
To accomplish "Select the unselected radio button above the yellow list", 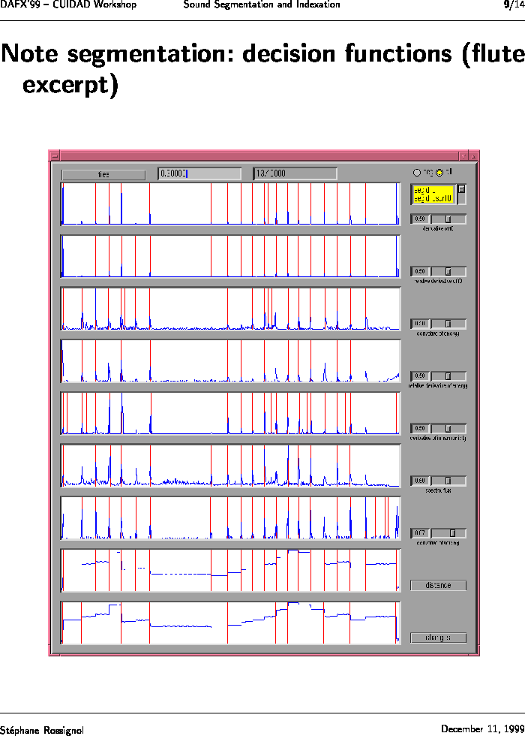I will (417, 171).
